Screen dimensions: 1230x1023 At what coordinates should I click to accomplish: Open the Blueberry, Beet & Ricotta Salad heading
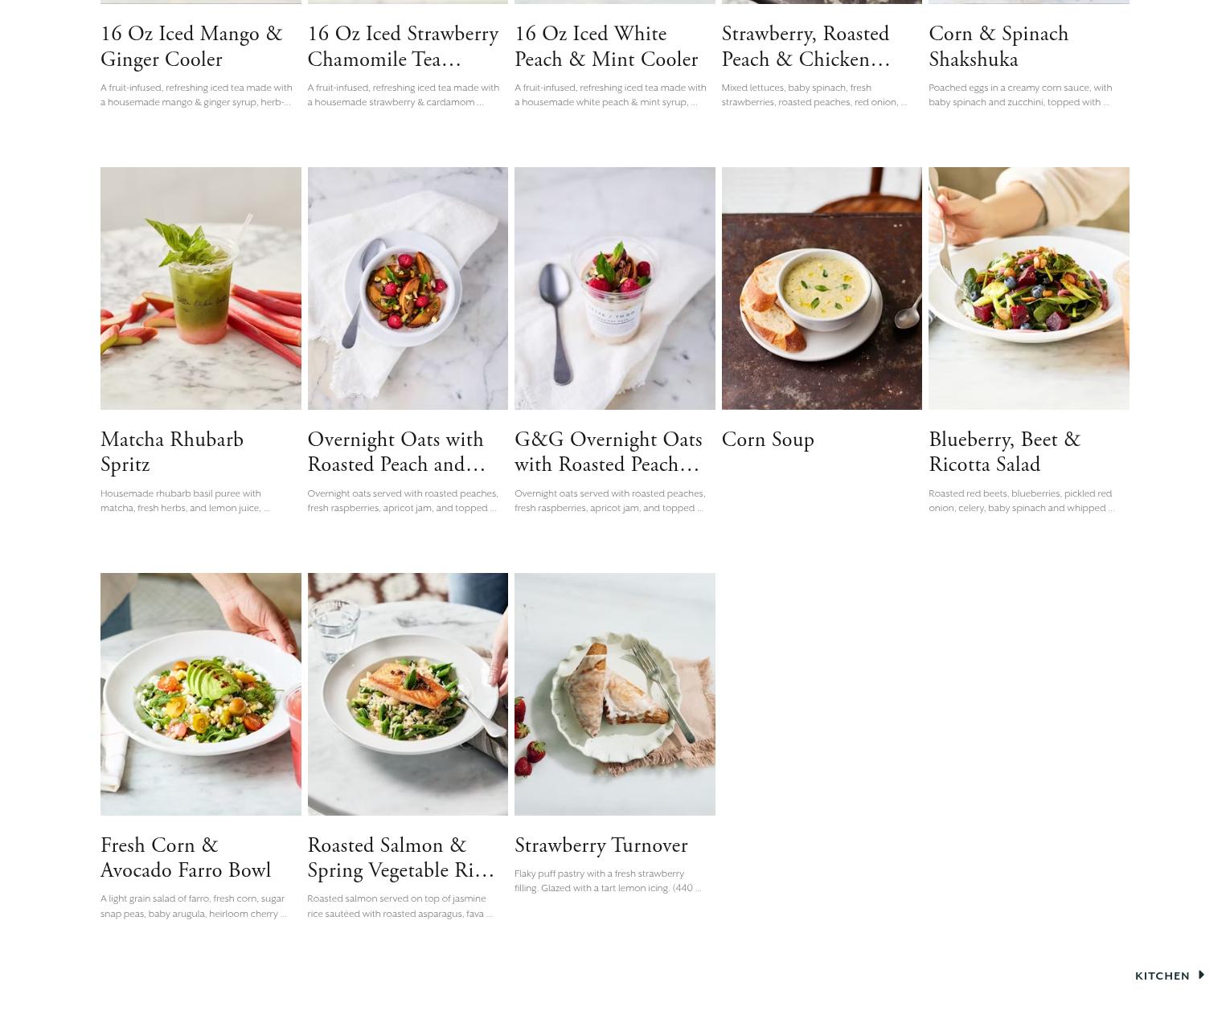point(1005,452)
